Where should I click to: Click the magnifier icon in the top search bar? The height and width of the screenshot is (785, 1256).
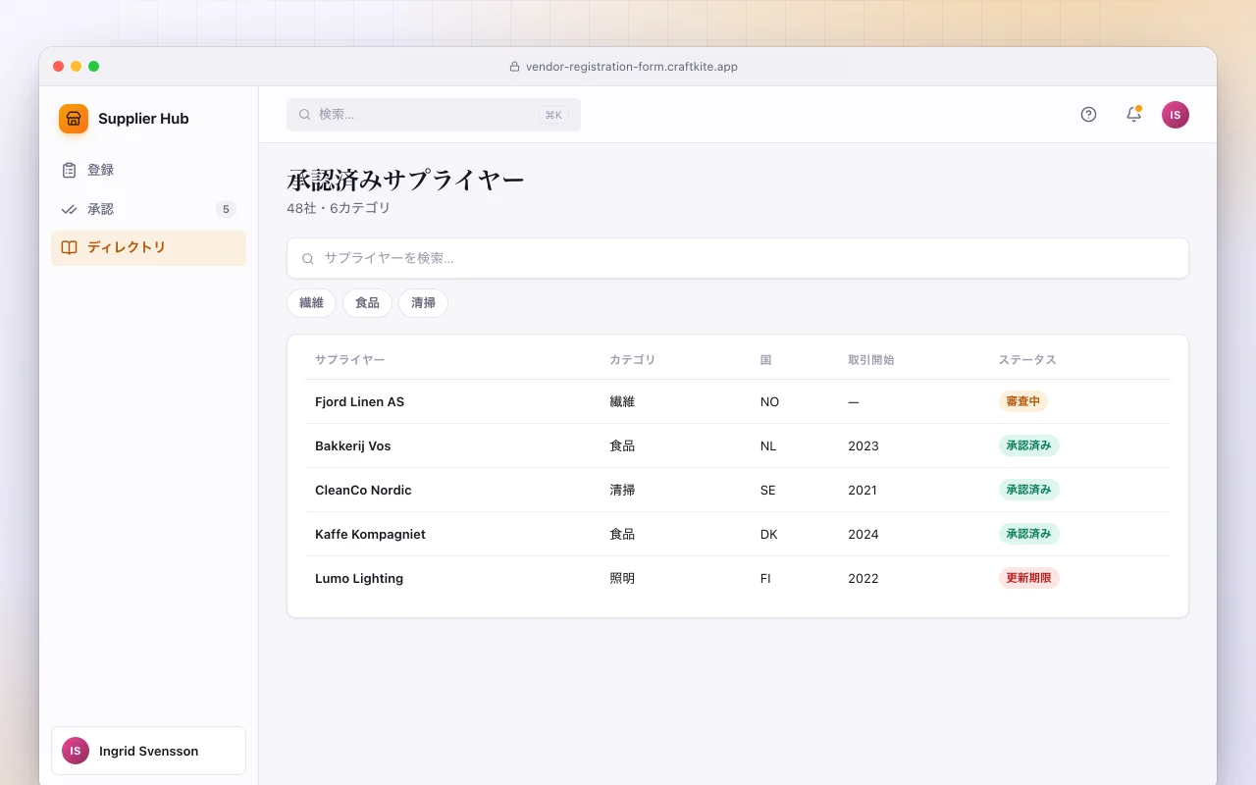(x=304, y=115)
